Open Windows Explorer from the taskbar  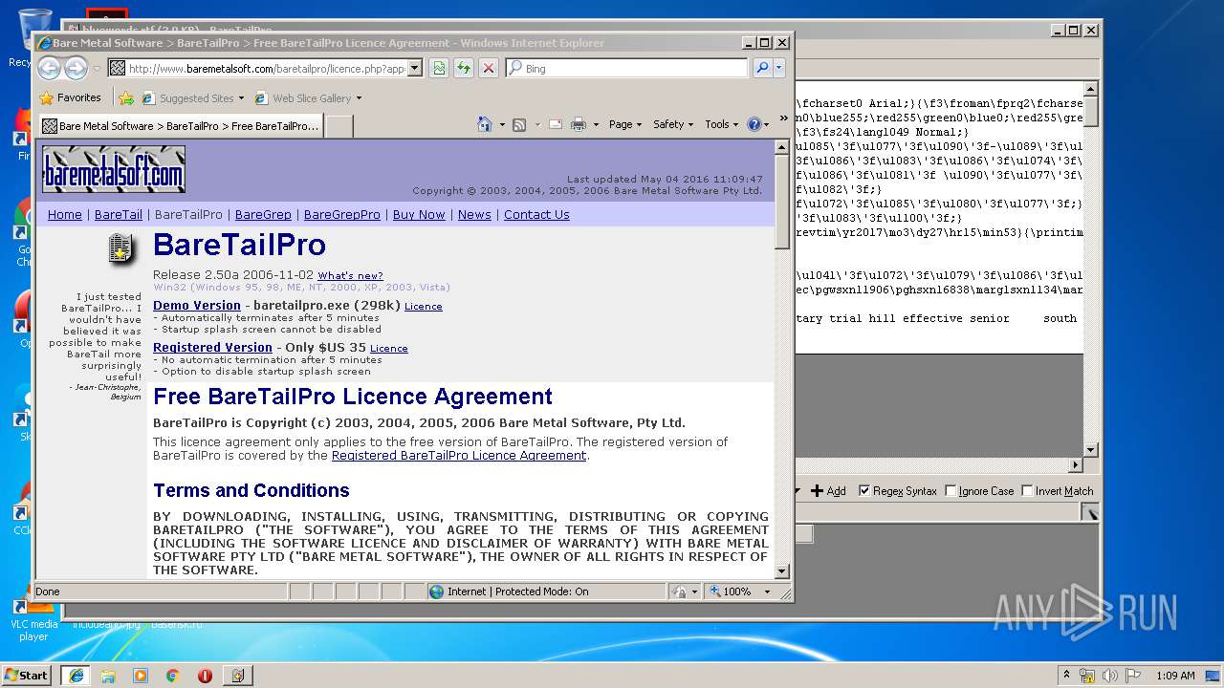(x=108, y=675)
